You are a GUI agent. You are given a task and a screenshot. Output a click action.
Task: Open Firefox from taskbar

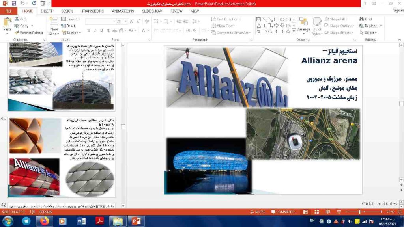[45, 221]
